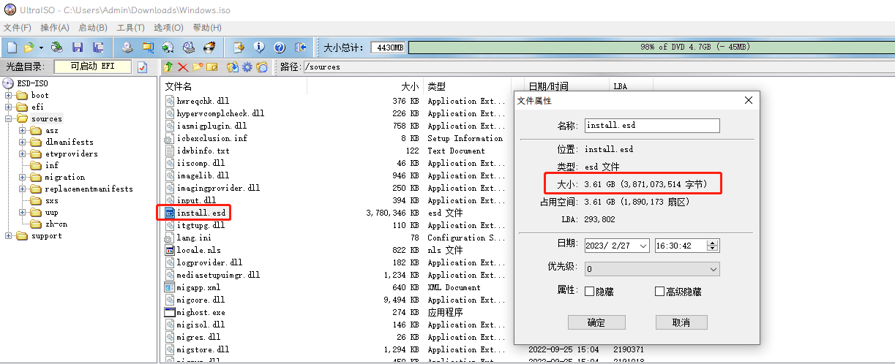Select the hwreqchk.dll file row
Screen dimensions: 895x364
[x=334, y=101]
